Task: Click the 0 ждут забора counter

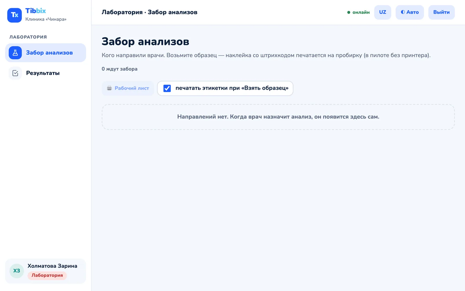Action: 119,69
